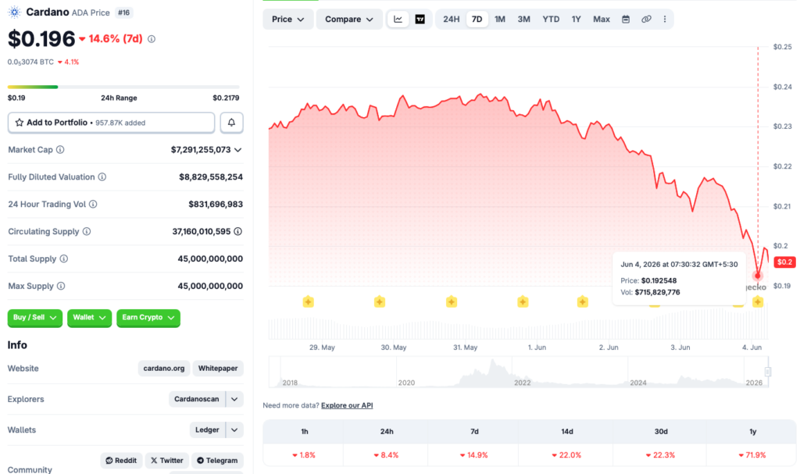The height and width of the screenshot is (474, 800).
Task: Expand more explorers beside Cardanoscan
Action: tap(234, 399)
